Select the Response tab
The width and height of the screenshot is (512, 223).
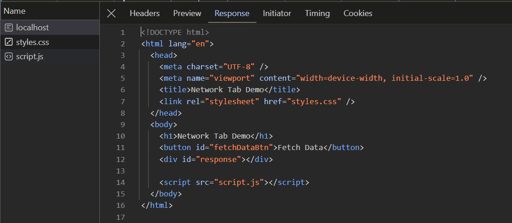click(x=232, y=13)
